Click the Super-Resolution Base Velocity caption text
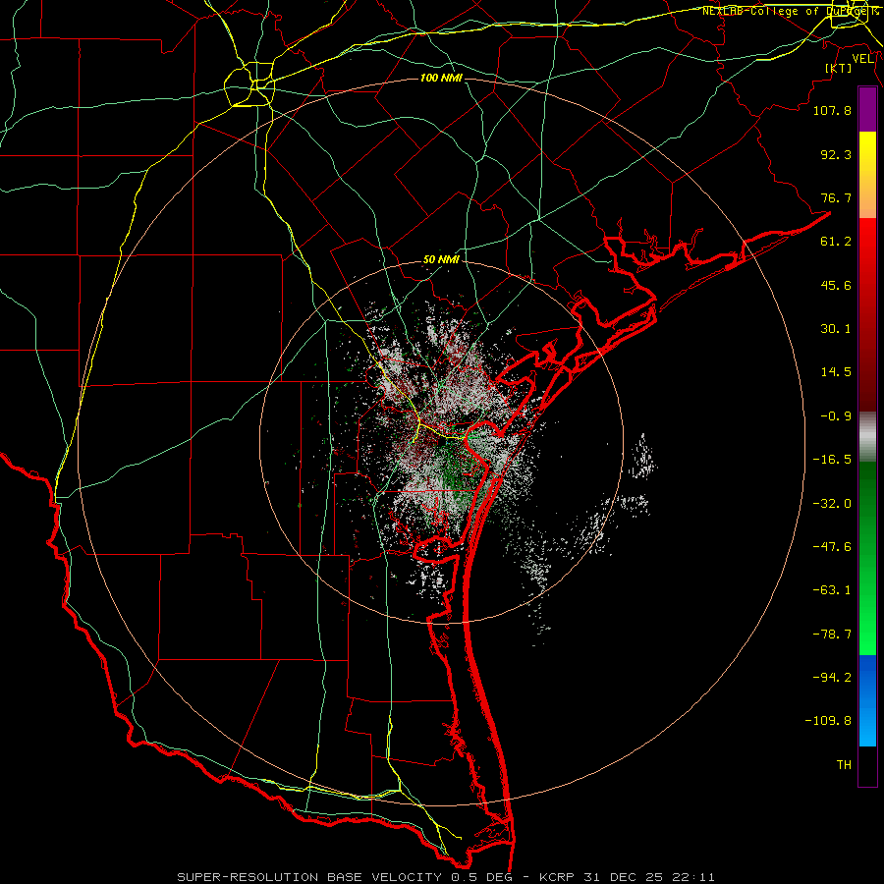This screenshot has height=884, width=884. [x=446, y=877]
